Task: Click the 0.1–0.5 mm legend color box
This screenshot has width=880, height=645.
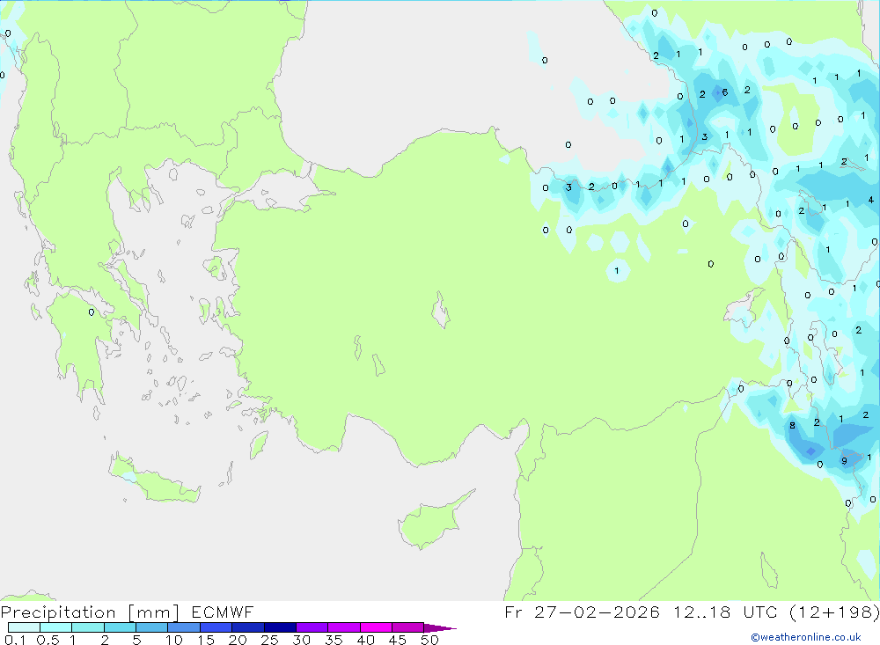Action: pyautogui.click(x=24, y=627)
